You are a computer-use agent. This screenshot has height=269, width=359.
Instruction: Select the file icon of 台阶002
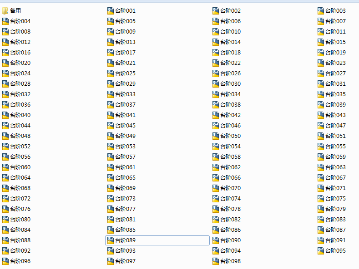point(216,11)
